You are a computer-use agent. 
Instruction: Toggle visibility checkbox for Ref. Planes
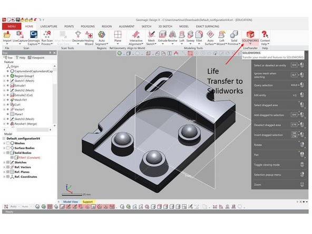8,172
